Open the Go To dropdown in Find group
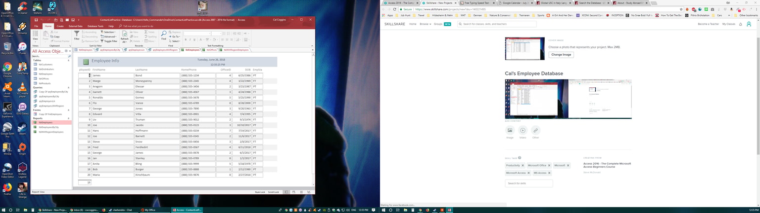 [175, 36]
